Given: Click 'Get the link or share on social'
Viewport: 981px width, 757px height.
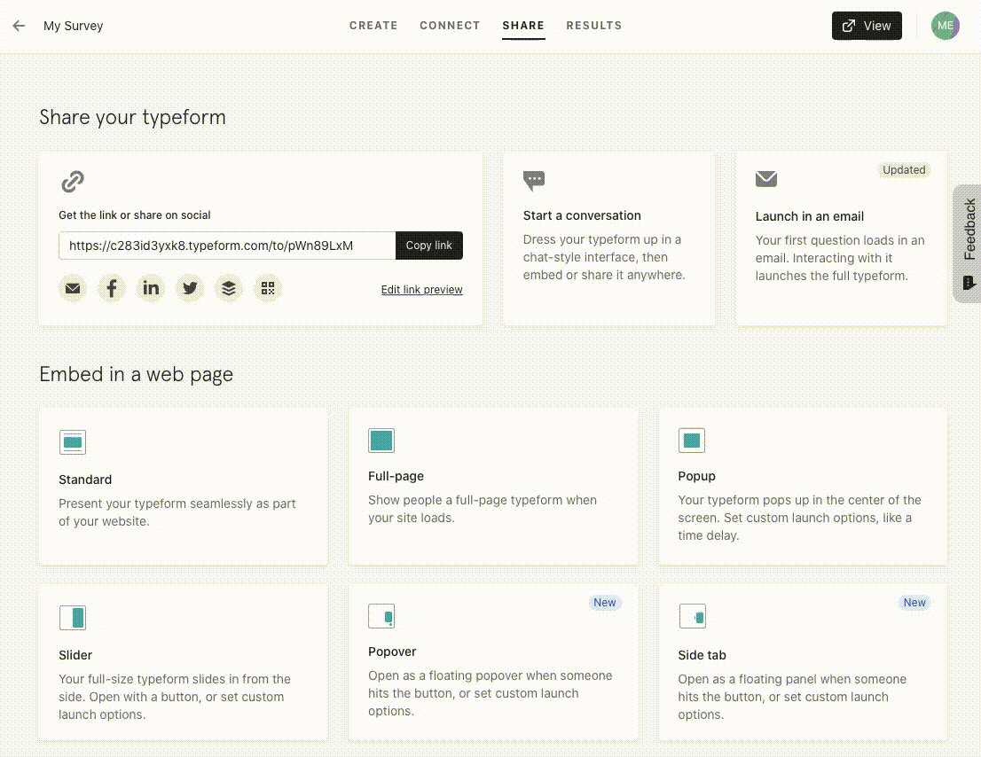Looking at the screenshot, I should (135, 215).
